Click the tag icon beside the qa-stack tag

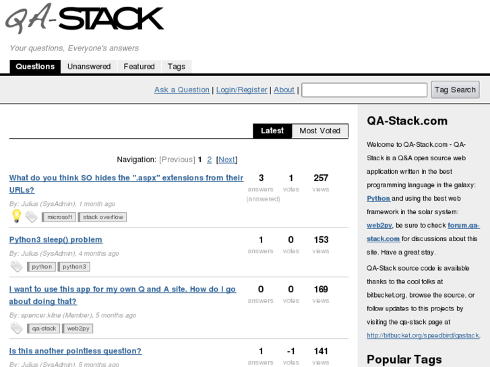pos(16,328)
